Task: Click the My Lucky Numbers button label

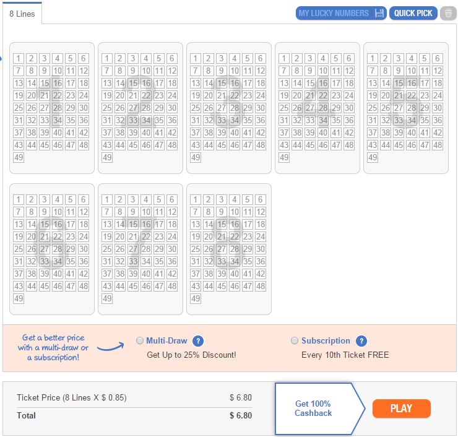Action: [334, 13]
